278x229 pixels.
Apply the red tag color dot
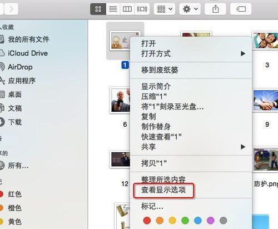coord(147,221)
